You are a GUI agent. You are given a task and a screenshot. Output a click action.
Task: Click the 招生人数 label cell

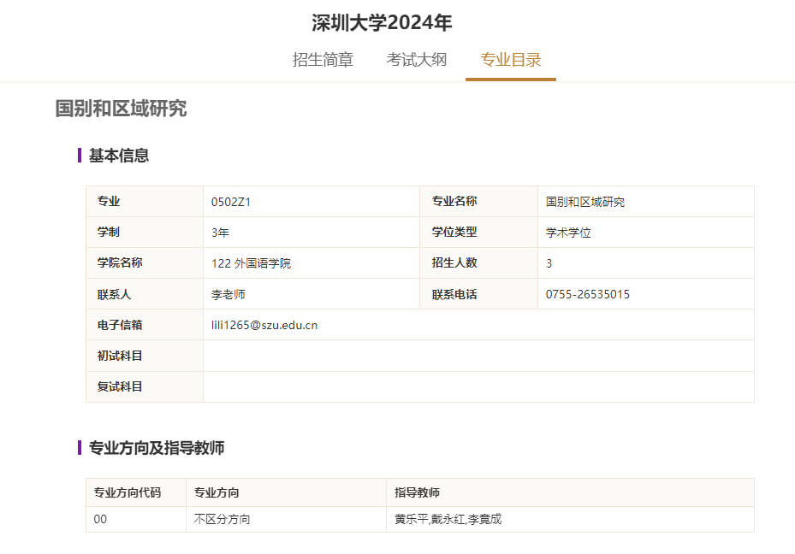pos(478,262)
